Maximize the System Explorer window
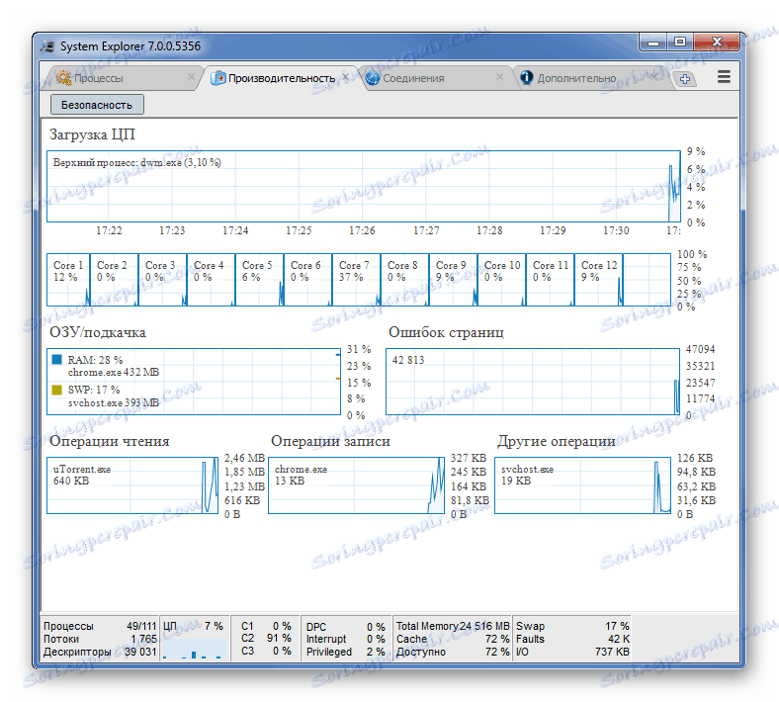 click(x=680, y=43)
